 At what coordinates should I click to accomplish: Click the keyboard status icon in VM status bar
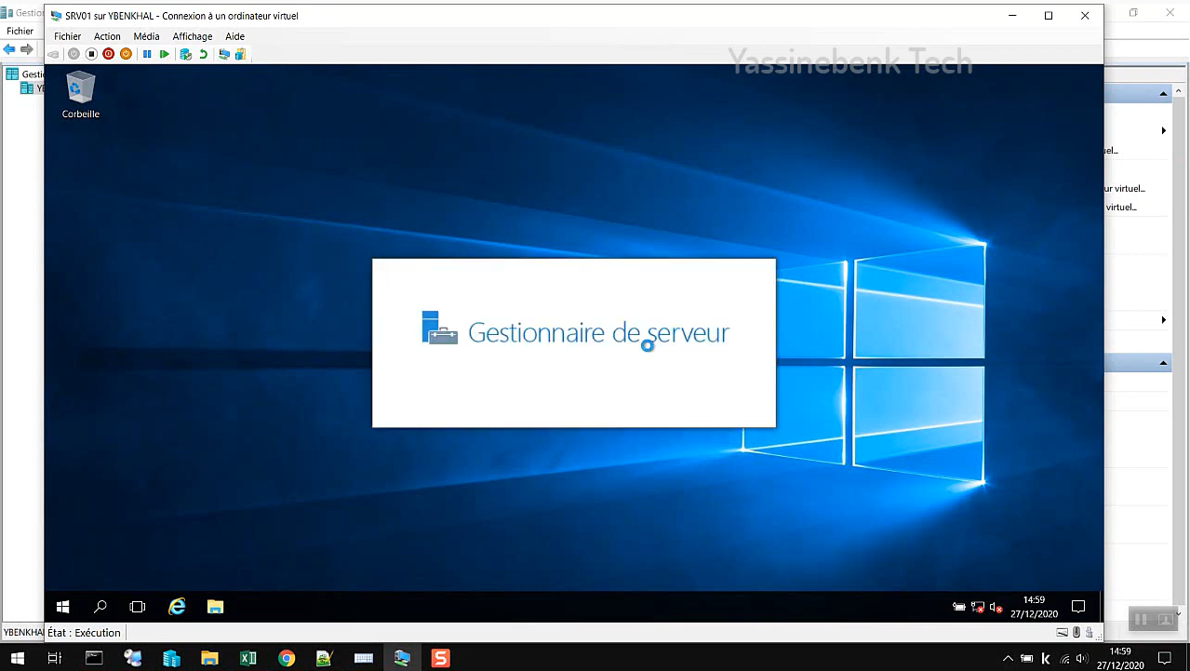1063,633
